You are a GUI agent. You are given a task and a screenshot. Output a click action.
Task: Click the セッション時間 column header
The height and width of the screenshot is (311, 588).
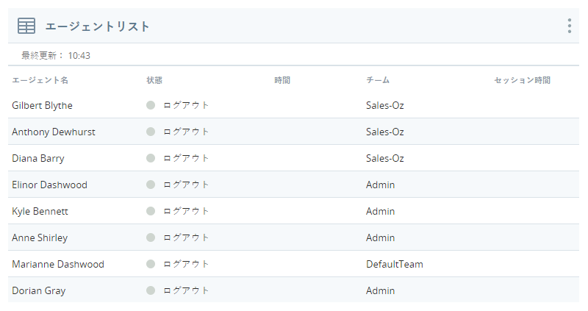523,80
